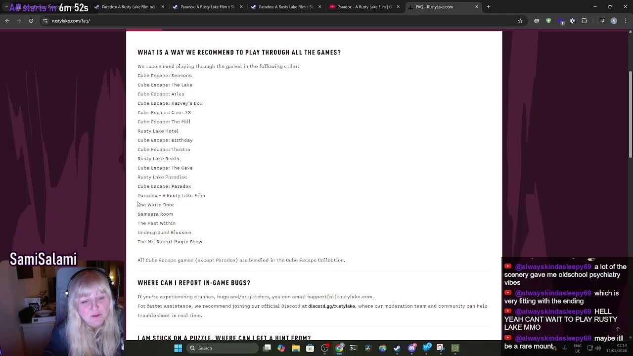Switch to the 'Paradox: A Rusty Lake Film bei' tab

coord(128,7)
